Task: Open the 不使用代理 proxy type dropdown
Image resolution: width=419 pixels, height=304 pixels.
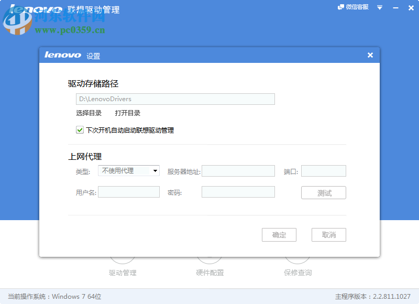Action: pyautogui.click(x=128, y=170)
